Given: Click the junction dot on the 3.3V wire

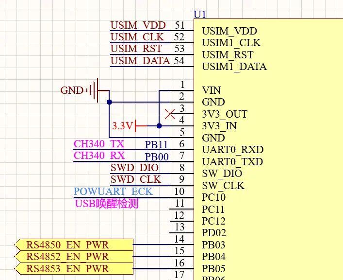Looking at the screenshot, I should pos(159,126).
